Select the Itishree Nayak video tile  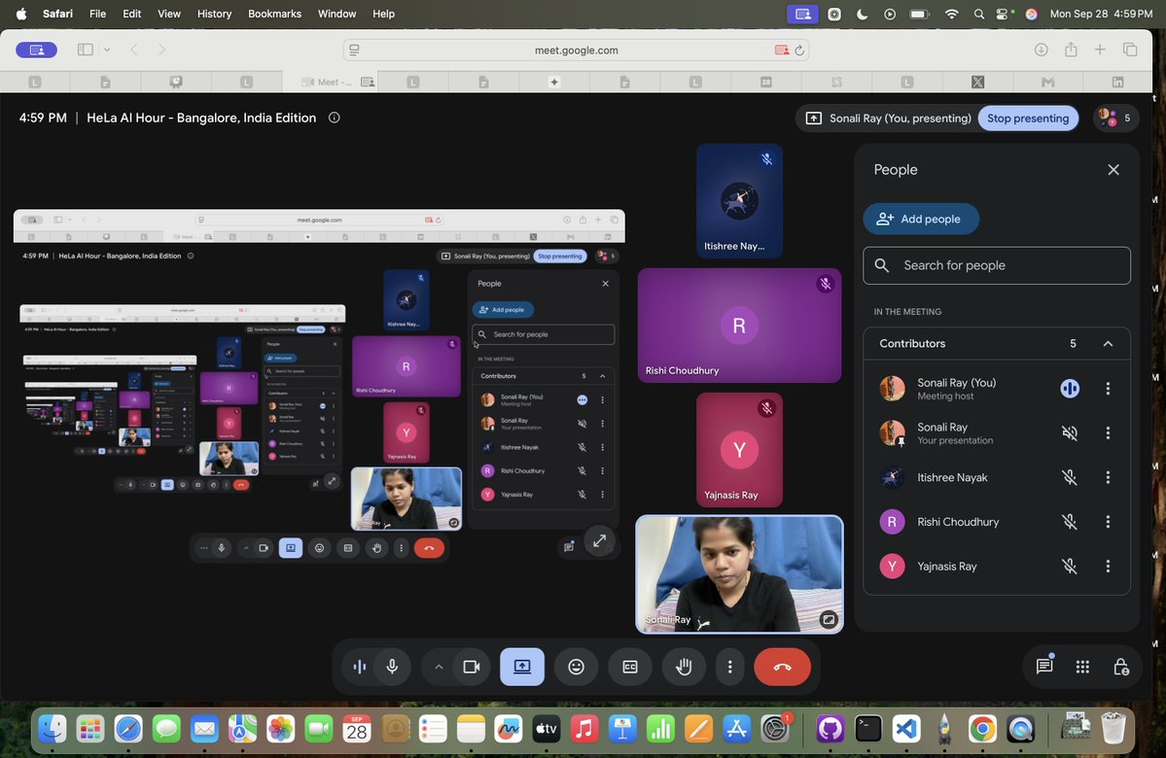coord(739,200)
